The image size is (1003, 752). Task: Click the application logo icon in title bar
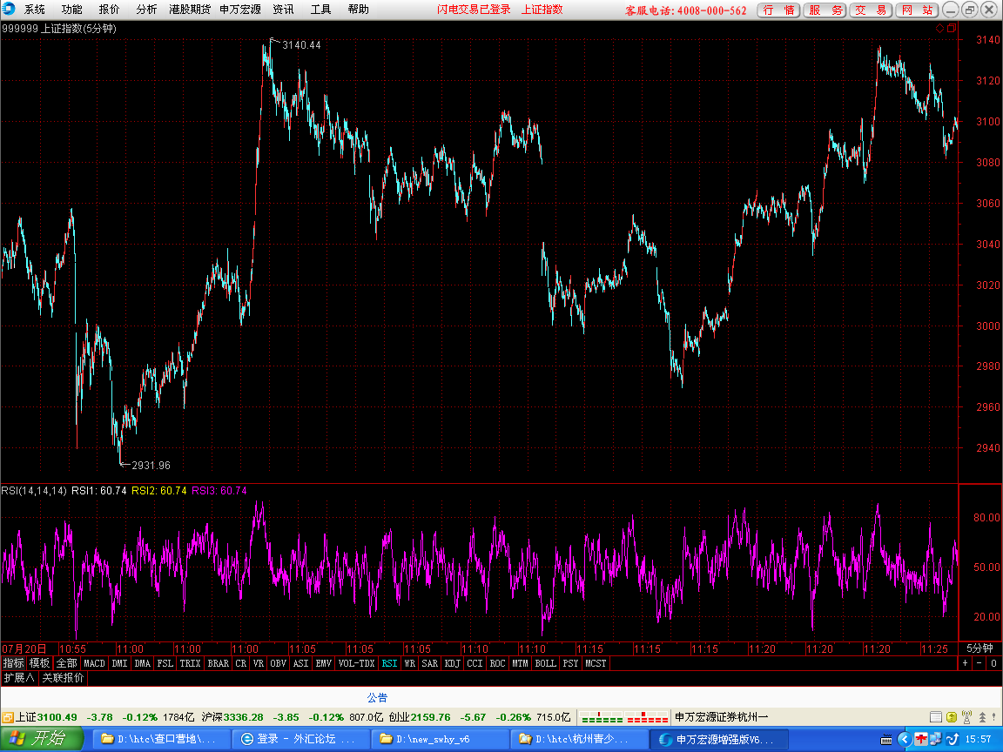click(9, 9)
